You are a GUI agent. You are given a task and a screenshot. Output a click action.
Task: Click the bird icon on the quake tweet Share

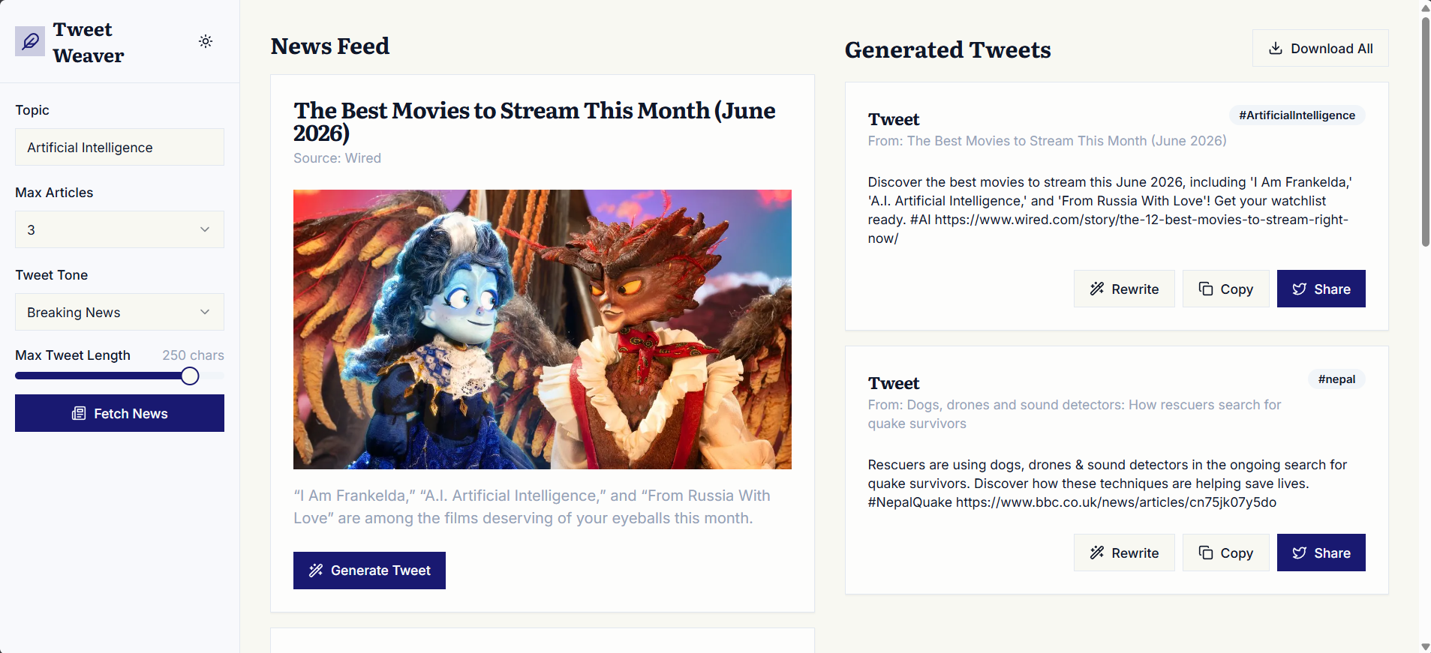click(1300, 553)
